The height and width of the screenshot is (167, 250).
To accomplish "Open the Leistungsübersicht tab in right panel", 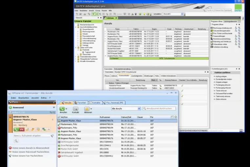I will pos(230,21).
